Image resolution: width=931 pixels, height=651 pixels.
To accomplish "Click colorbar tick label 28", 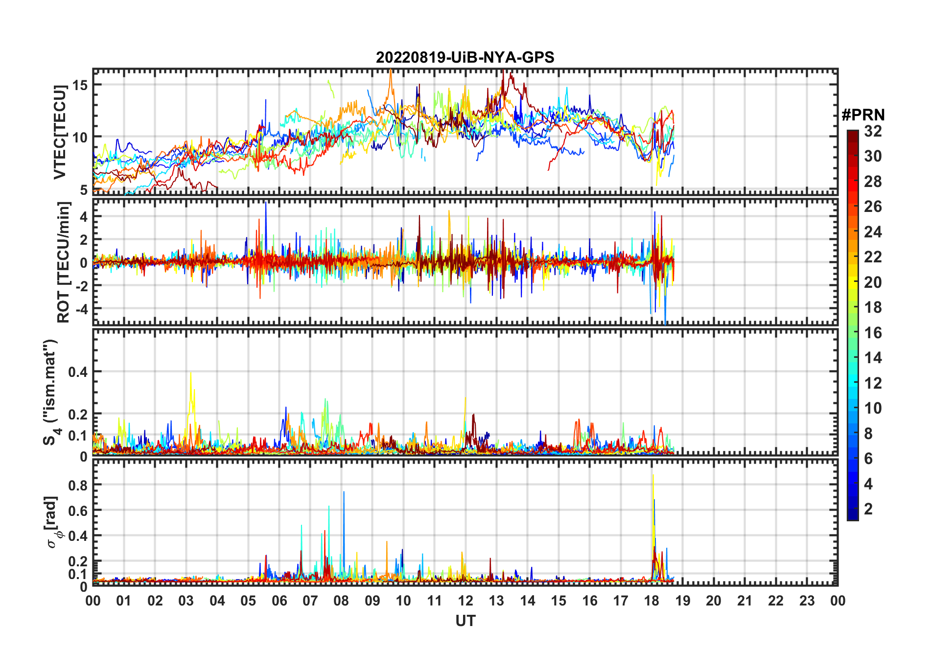I will (873, 182).
